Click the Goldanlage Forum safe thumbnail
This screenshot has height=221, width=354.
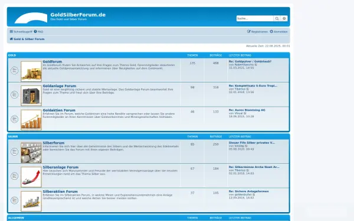point(31,95)
